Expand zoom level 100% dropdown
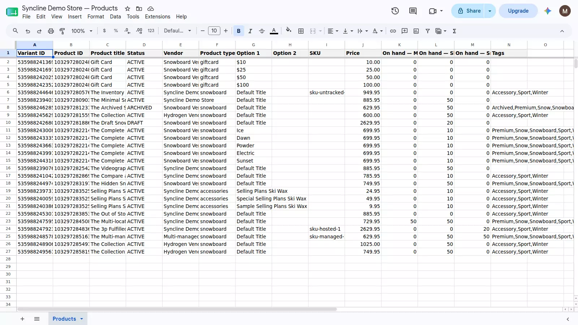Viewport: 578px width, 325px height. [x=82, y=31]
